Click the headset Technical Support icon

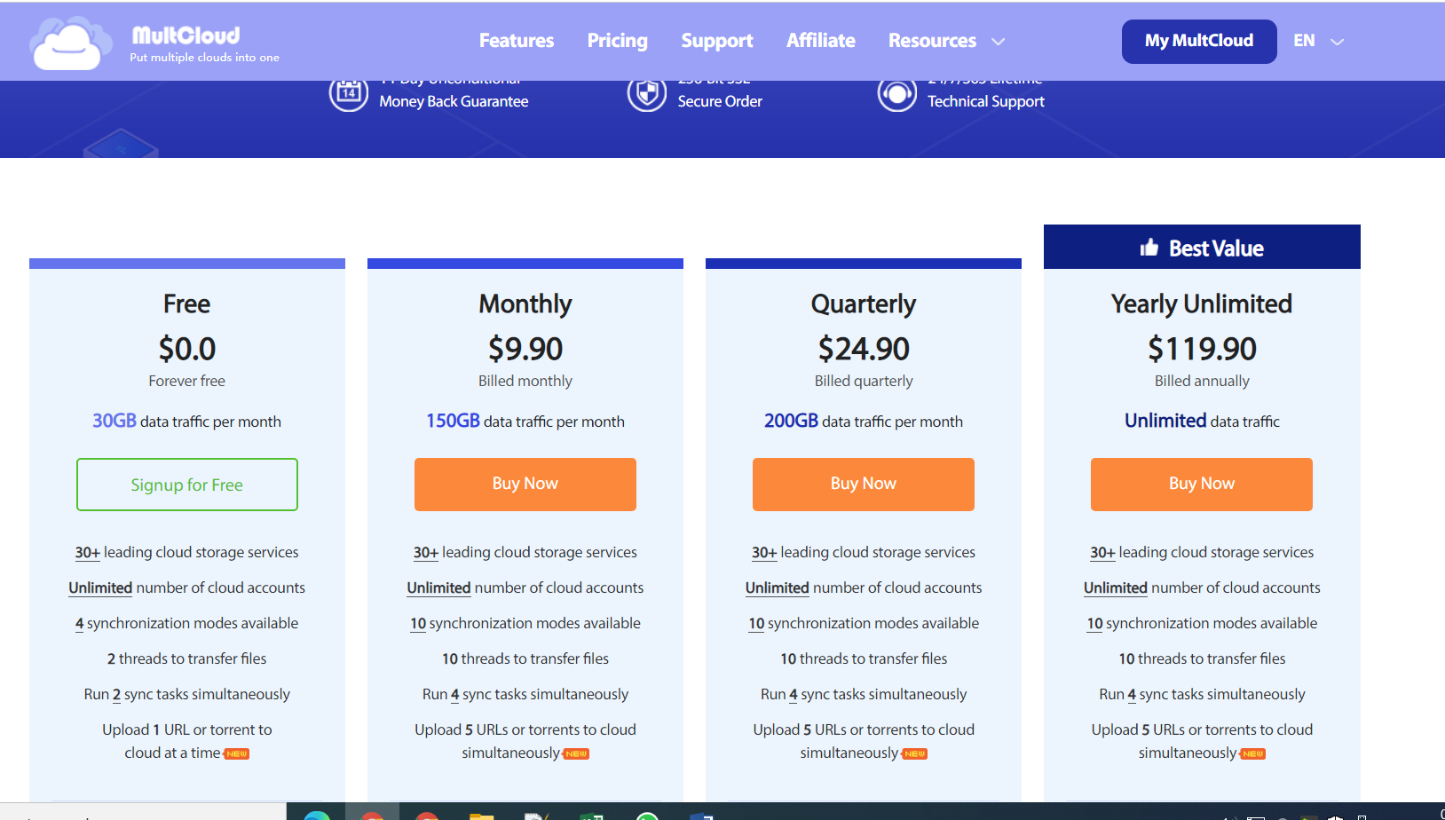click(897, 93)
